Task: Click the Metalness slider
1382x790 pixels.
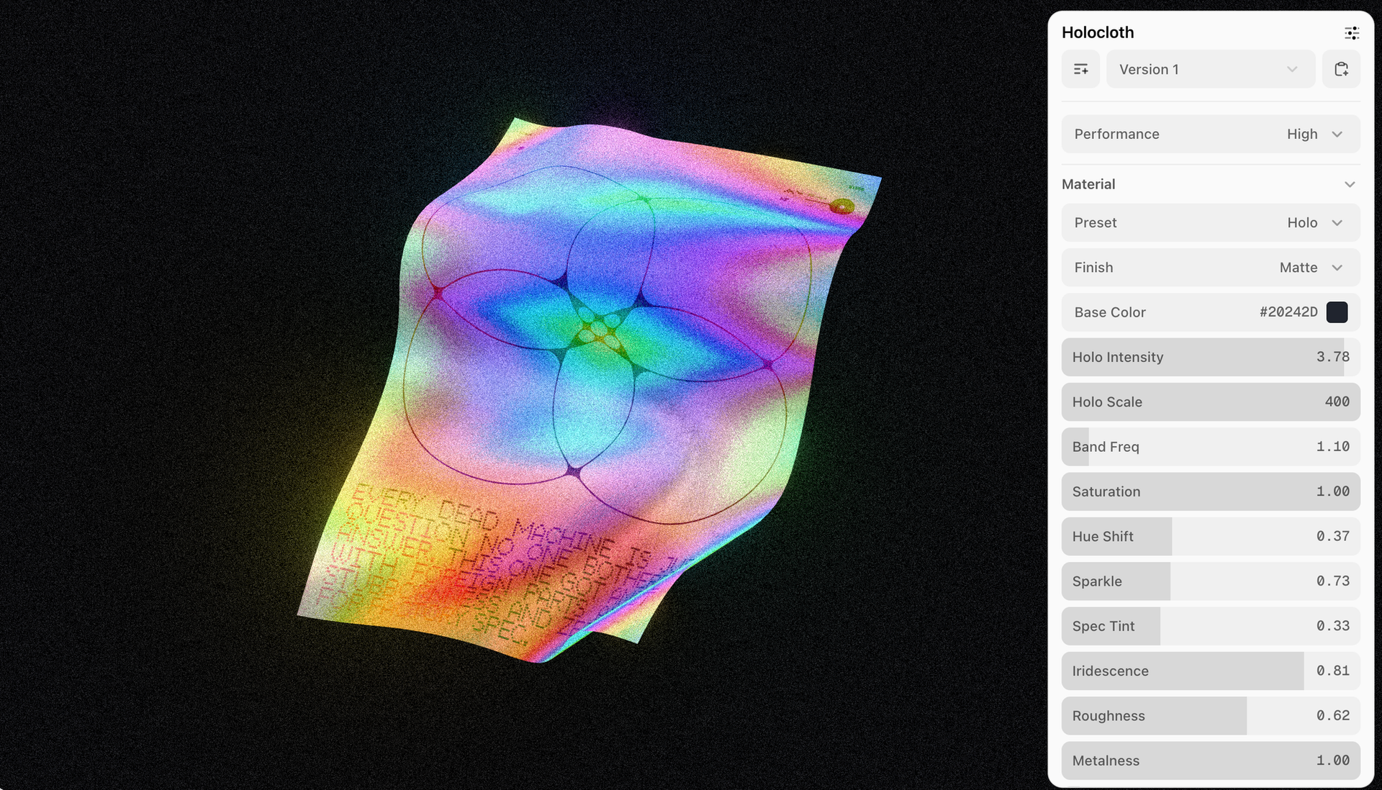Action: 1211,761
